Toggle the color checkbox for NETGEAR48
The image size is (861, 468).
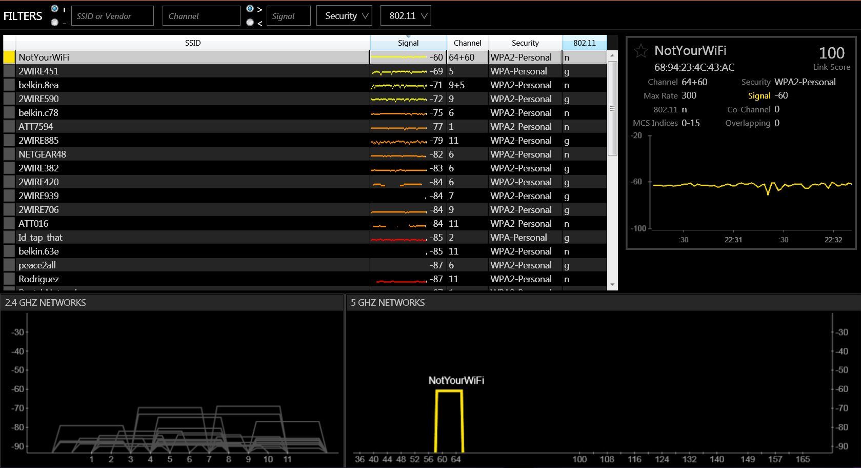pos(9,154)
